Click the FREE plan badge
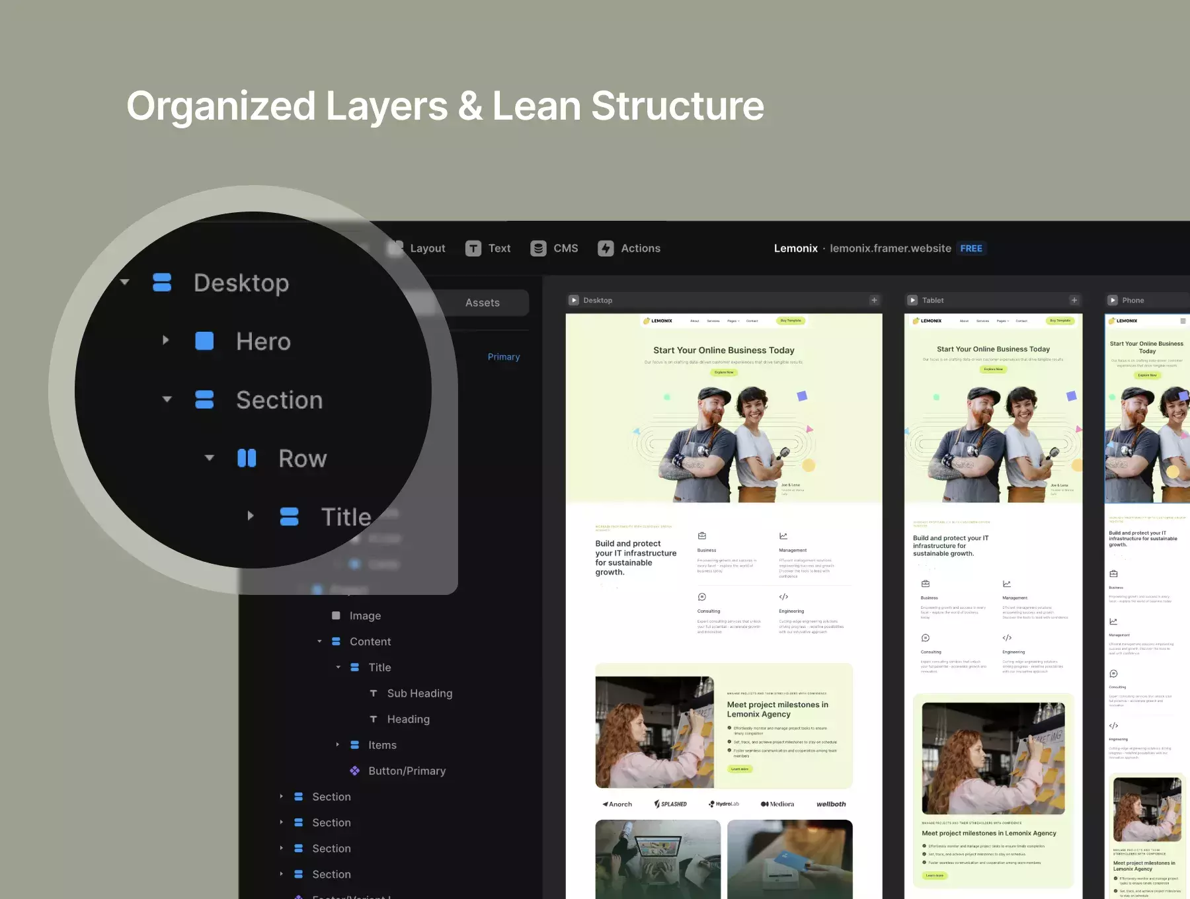 click(x=971, y=249)
